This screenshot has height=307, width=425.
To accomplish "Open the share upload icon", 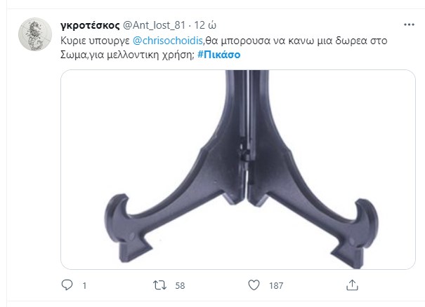I will click(352, 285).
